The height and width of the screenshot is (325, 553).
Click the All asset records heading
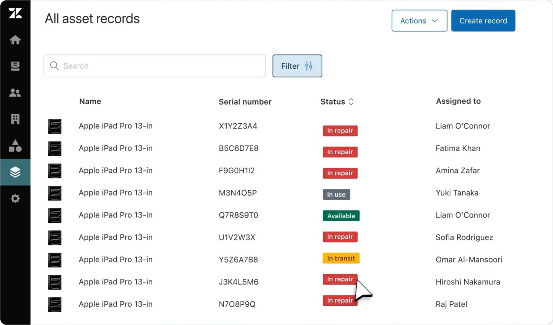coord(92,19)
